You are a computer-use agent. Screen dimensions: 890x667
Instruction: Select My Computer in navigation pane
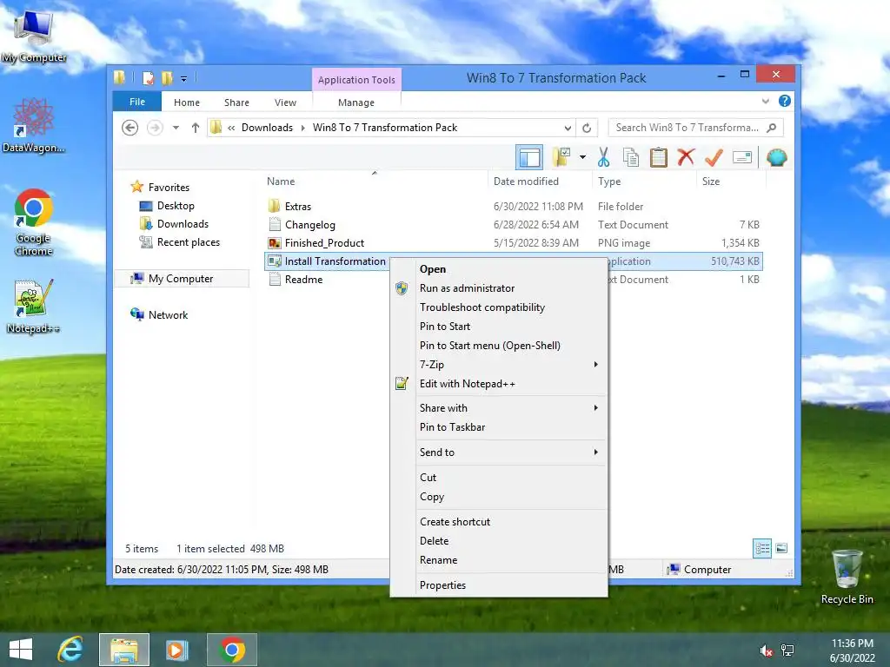pyautogui.click(x=181, y=279)
